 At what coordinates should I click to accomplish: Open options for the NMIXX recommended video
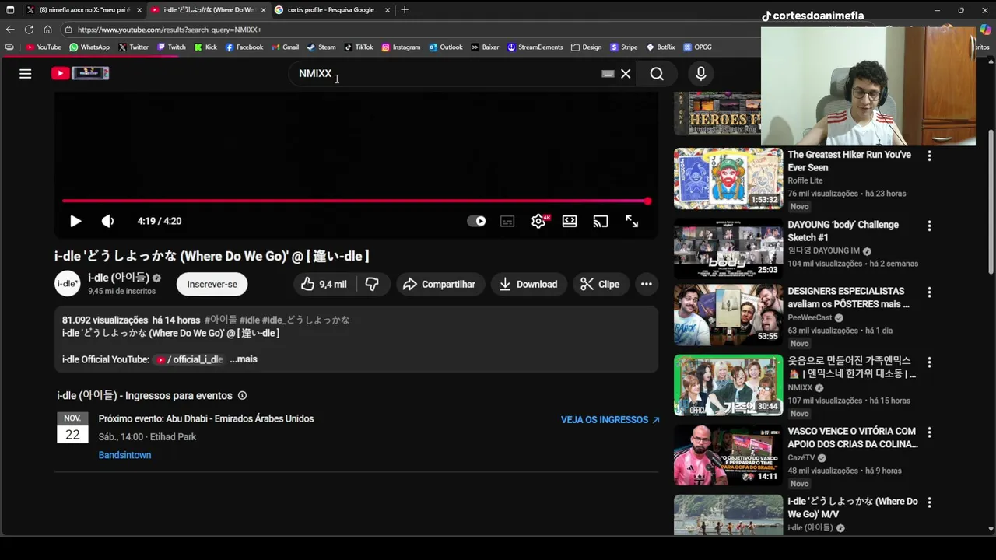[929, 362]
